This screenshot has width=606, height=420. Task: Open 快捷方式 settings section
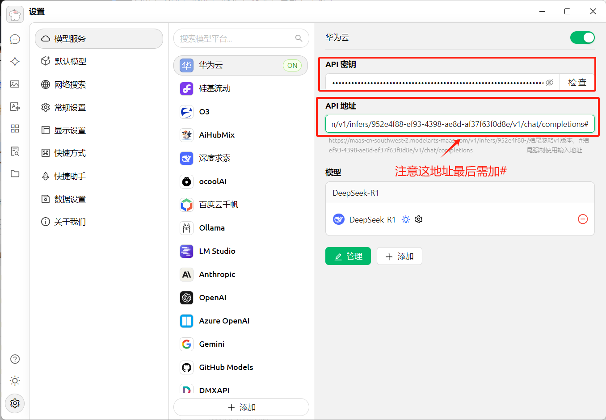tap(99, 153)
